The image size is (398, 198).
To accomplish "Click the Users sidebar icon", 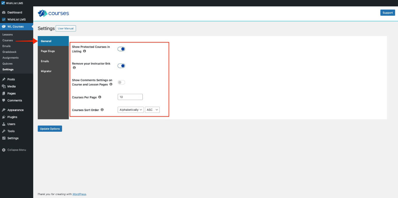I will [x=3, y=124].
